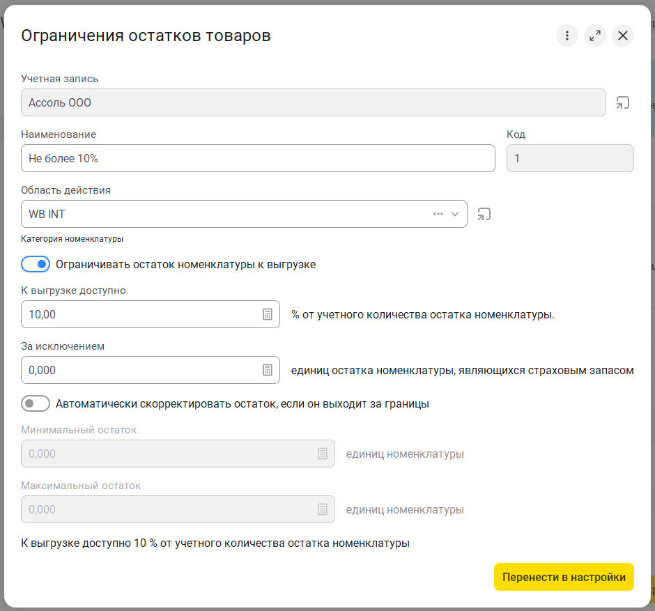
Task: Click the Код field
Action: pos(570,158)
